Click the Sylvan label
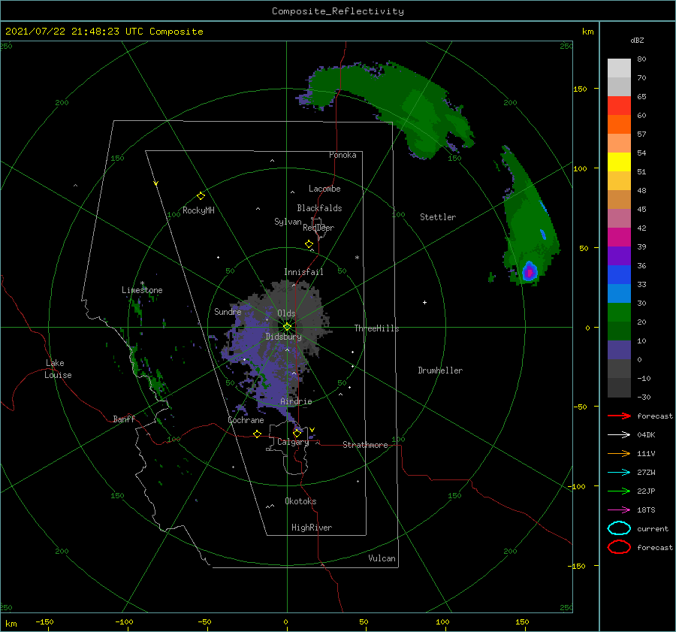 point(288,222)
